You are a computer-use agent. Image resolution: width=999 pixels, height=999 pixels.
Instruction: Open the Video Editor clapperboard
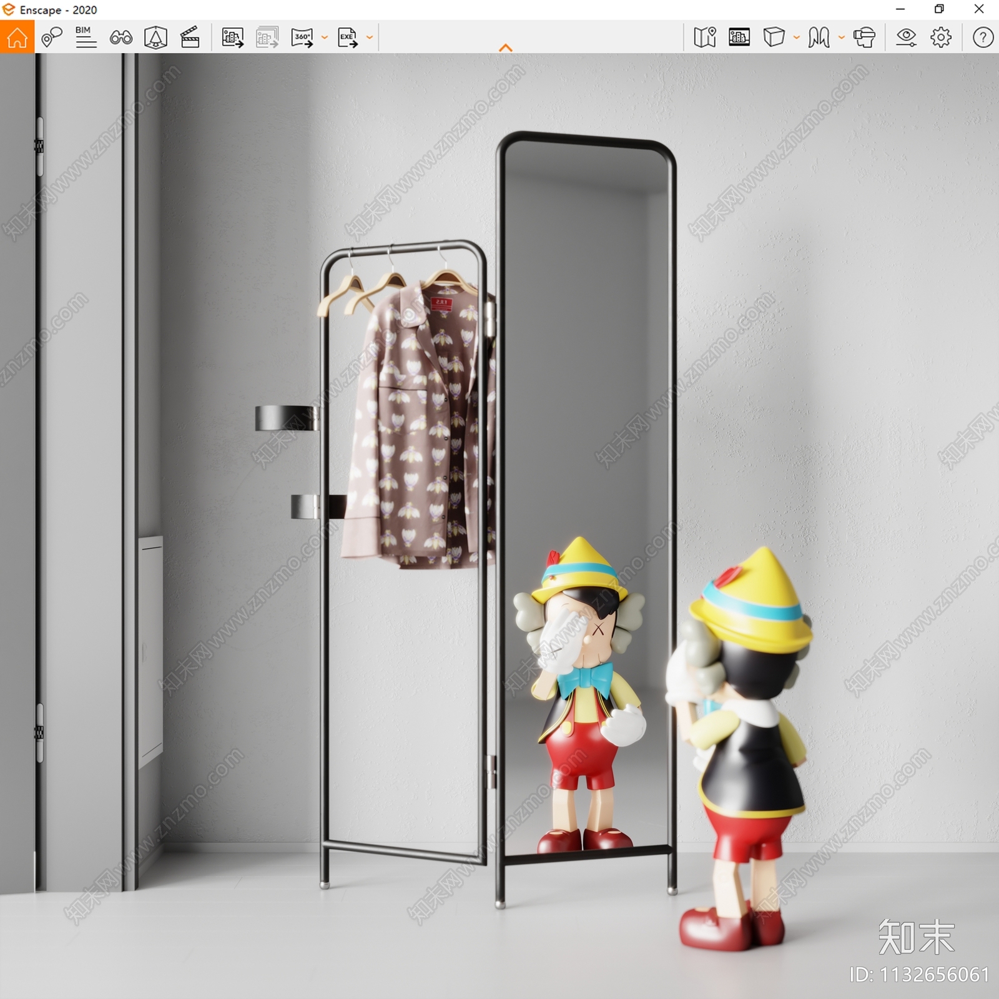[x=190, y=37]
